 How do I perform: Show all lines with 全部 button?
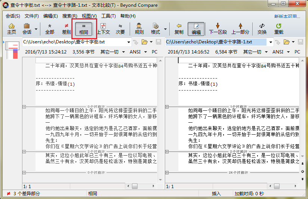pyautogui.click(x=50, y=29)
